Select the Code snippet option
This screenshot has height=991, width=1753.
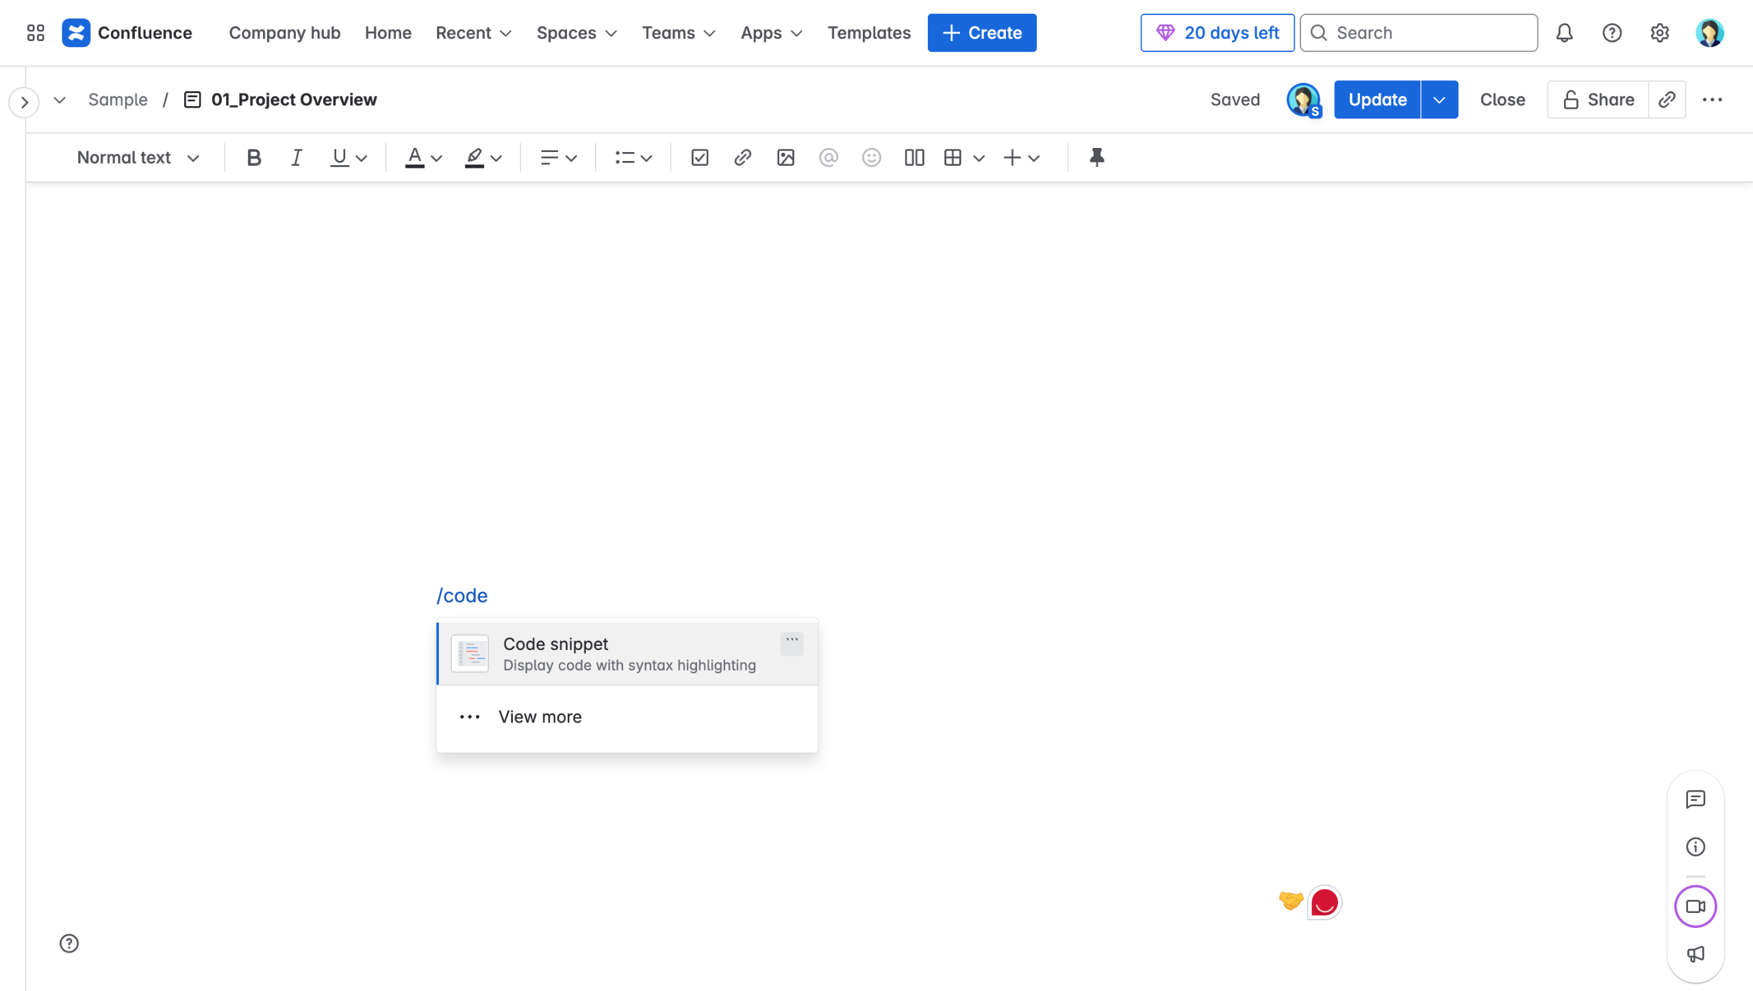(x=627, y=654)
